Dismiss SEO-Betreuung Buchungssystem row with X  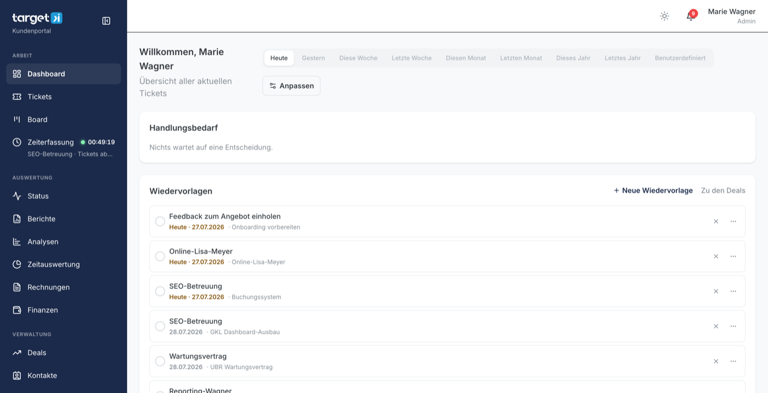pos(716,292)
